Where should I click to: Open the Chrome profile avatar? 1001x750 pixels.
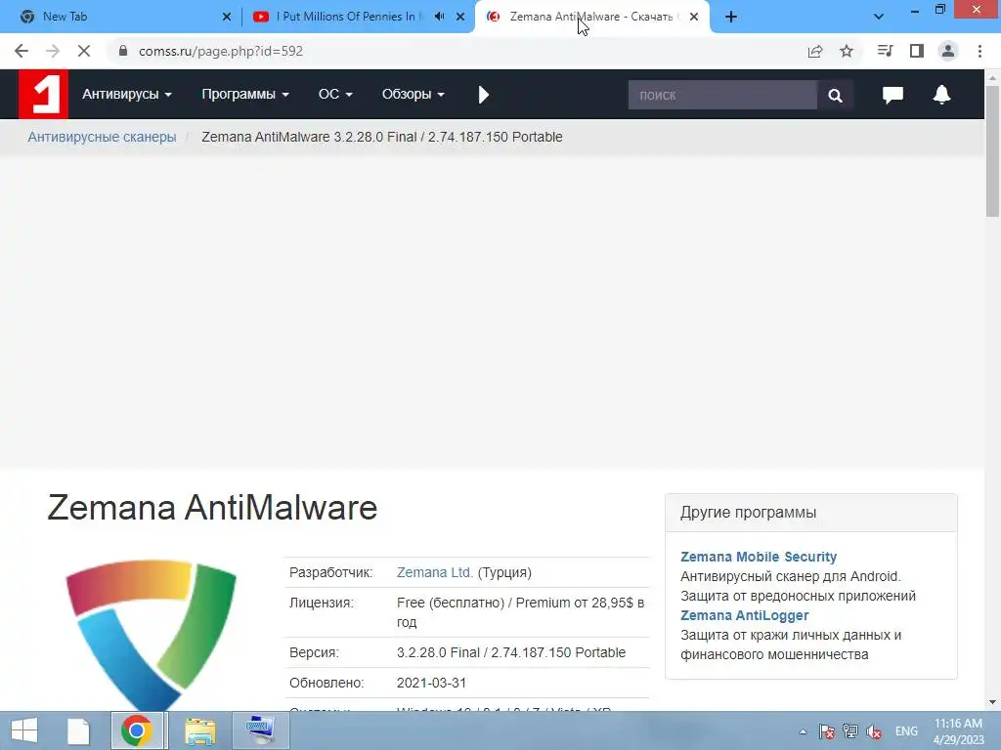(948, 51)
